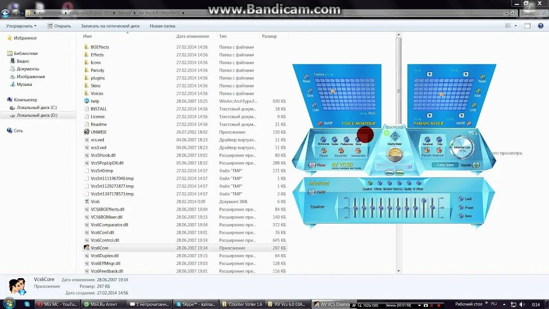549x309 pixels.
Task: Click the equalizer Save icon
Action: (x=461, y=216)
